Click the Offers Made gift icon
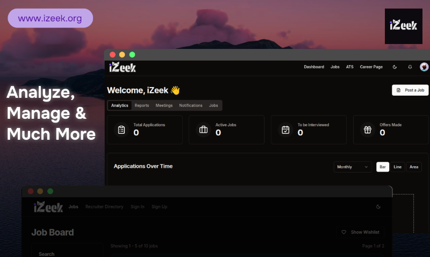 click(368, 130)
